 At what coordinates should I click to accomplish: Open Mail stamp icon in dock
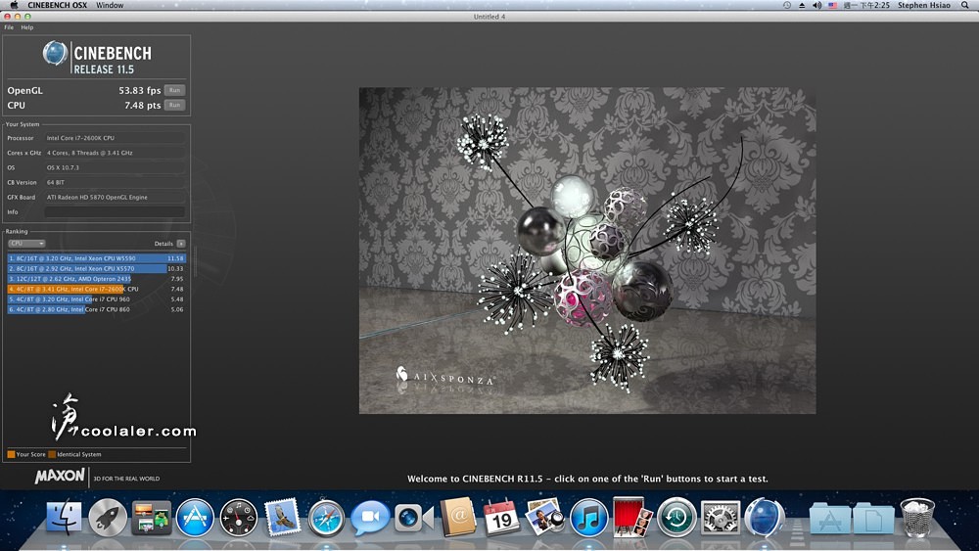[282, 518]
